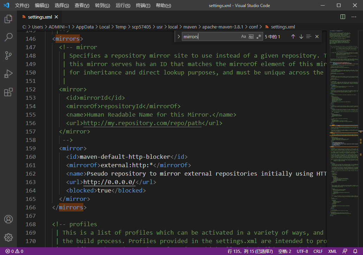
Task: Open the Source Control view
Action: pyautogui.click(x=8, y=55)
